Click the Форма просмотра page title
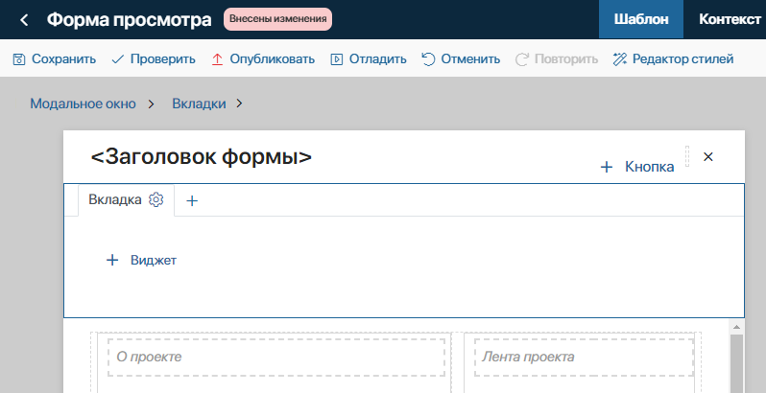Screen dimensions: 766x393 [130, 20]
